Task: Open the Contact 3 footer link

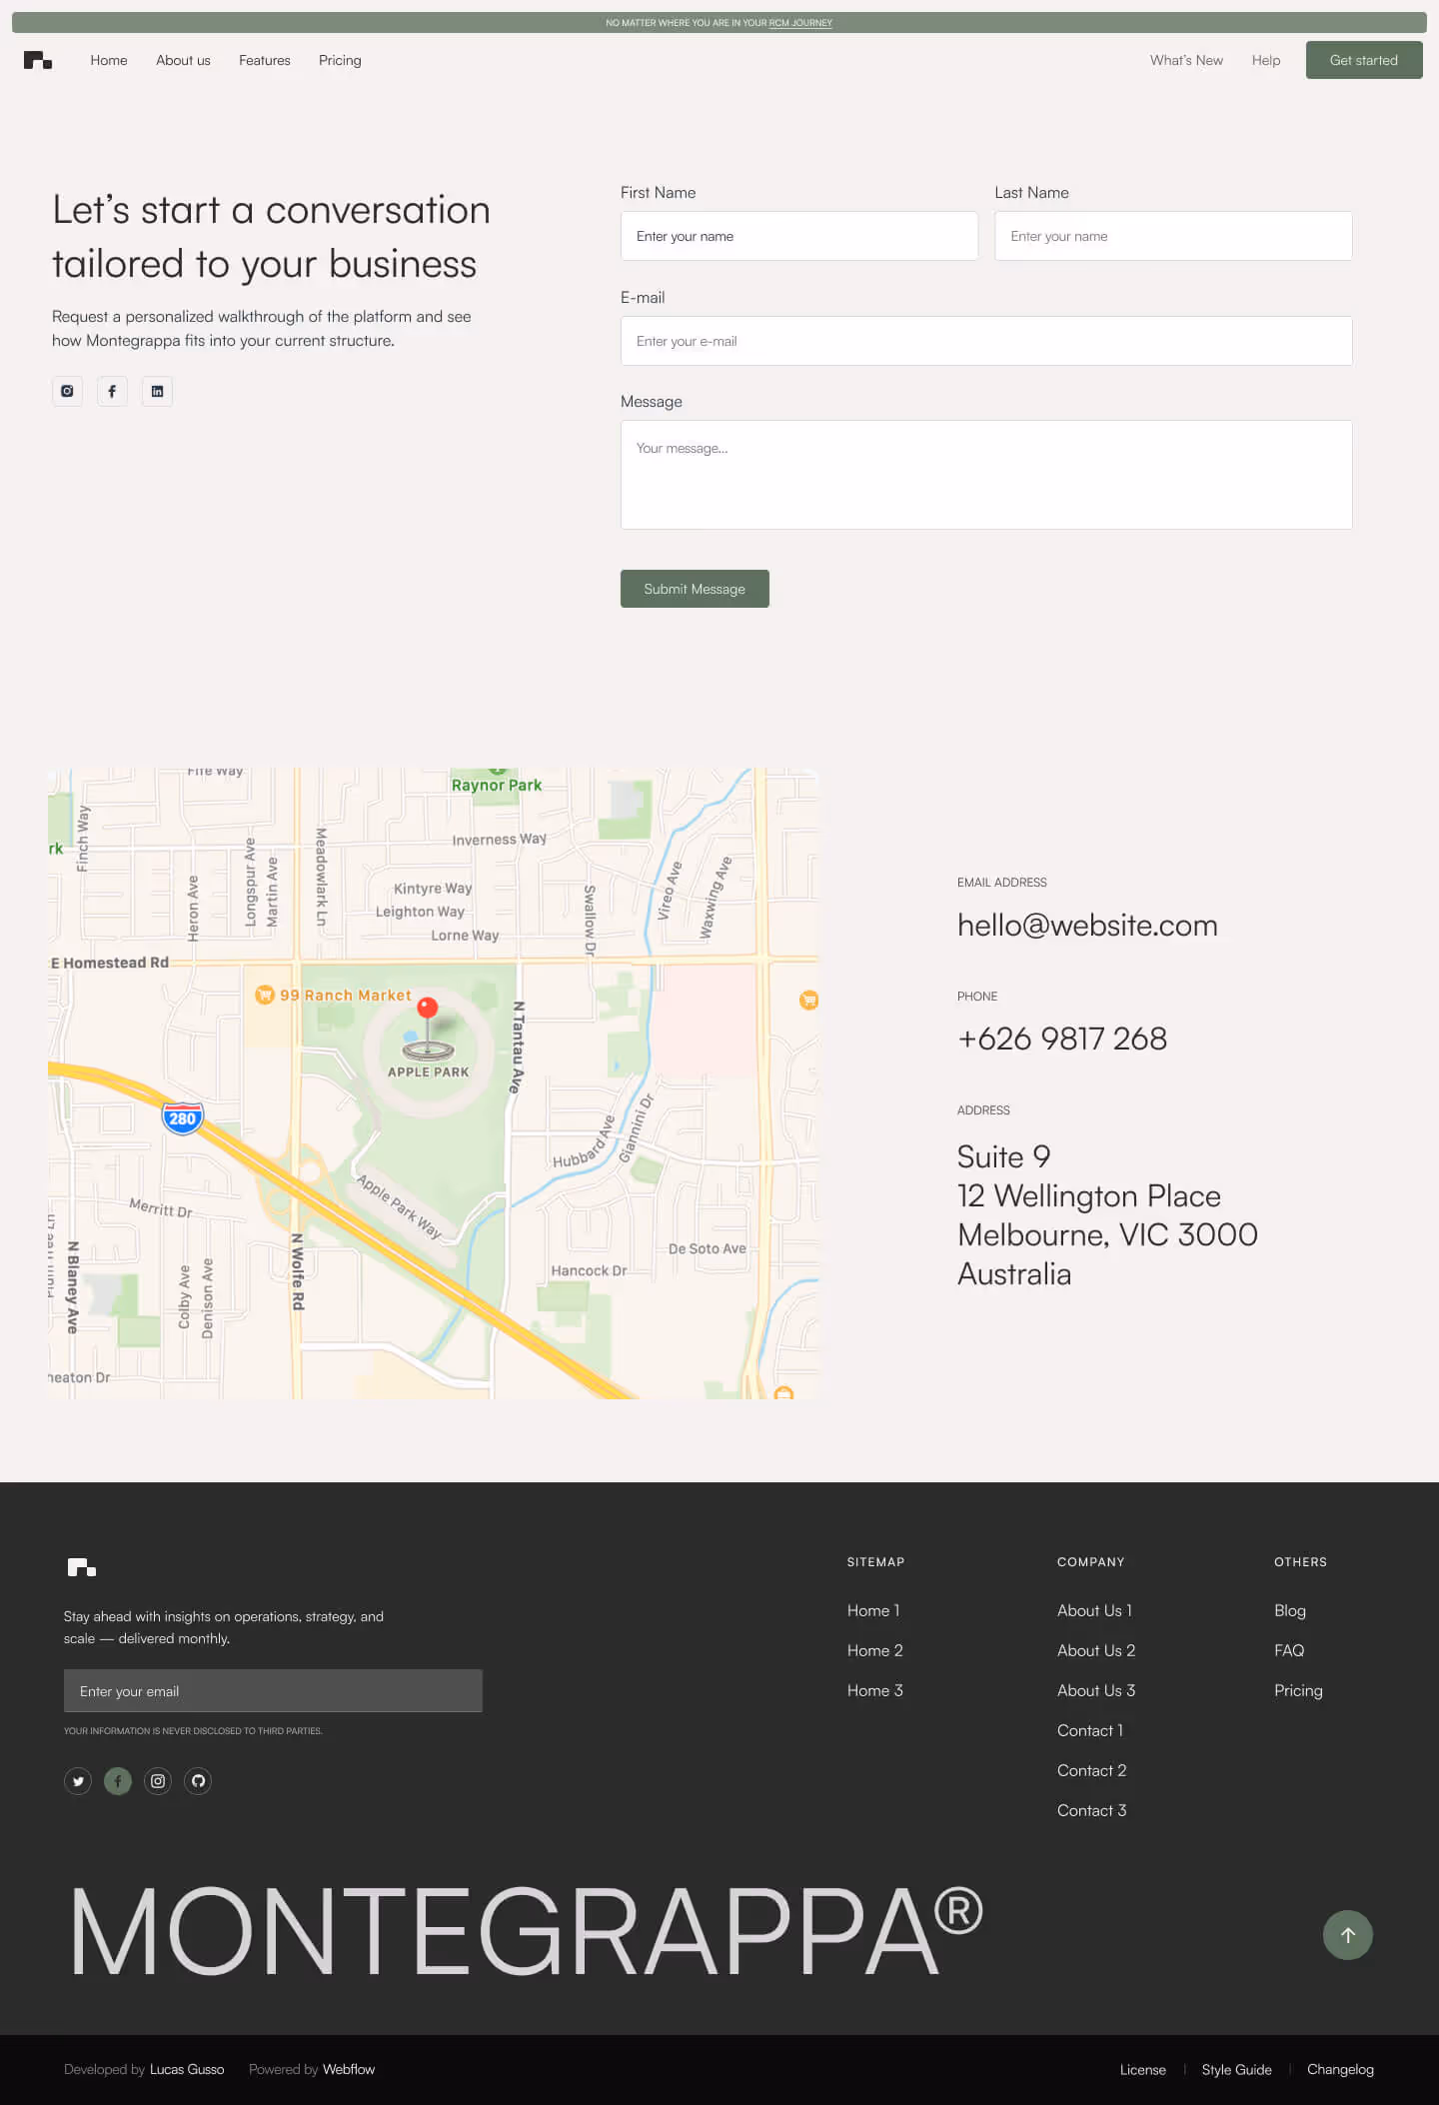Action: tap(1092, 1810)
